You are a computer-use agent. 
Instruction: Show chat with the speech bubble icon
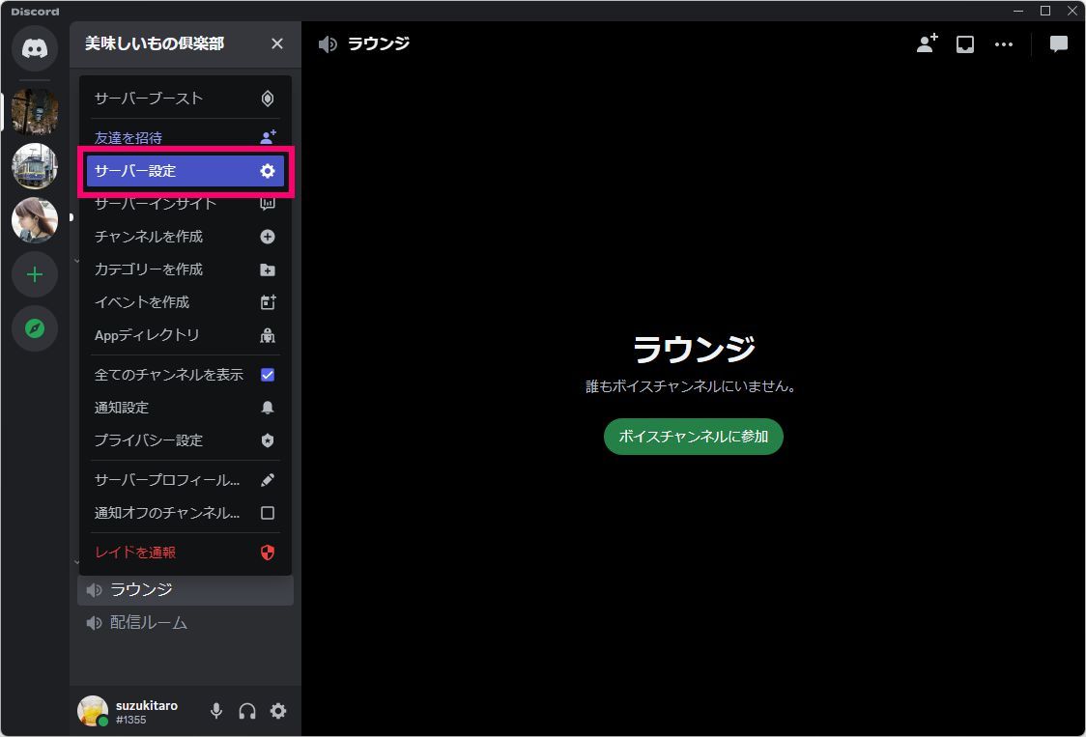pyautogui.click(x=1058, y=44)
